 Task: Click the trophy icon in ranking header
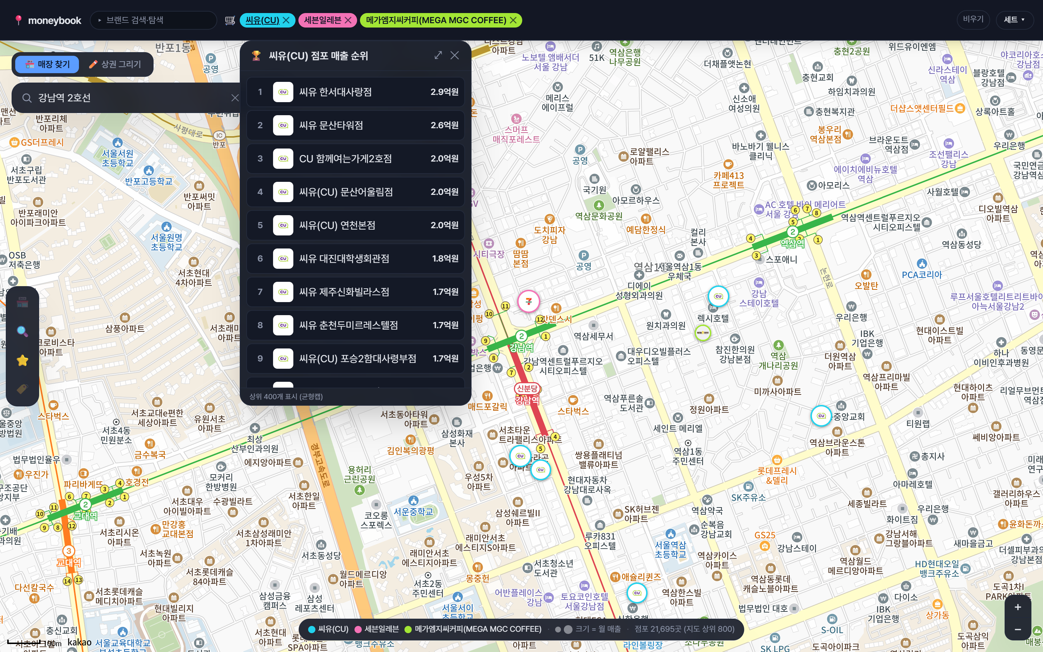[256, 56]
